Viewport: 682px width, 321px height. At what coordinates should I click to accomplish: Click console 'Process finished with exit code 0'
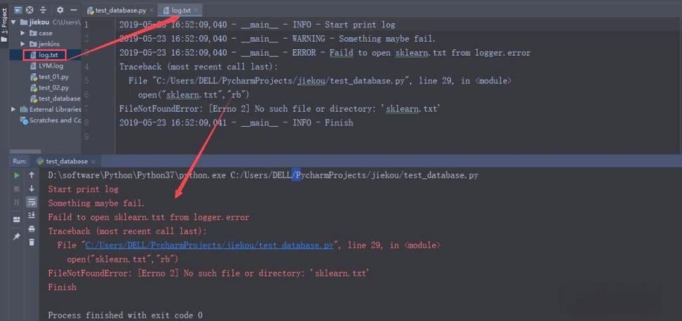tap(125, 315)
